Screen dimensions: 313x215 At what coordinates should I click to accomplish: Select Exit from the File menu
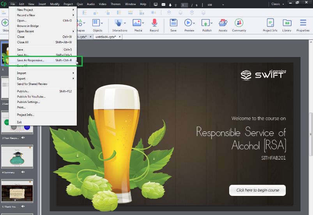pyautogui.click(x=43, y=122)
